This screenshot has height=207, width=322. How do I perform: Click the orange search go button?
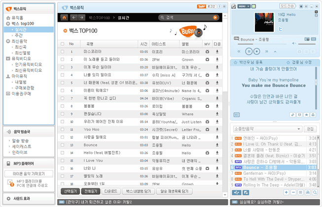click(215, 17)
